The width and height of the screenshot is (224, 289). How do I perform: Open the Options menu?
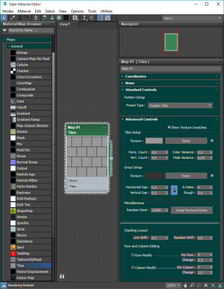tap(77, 11)
